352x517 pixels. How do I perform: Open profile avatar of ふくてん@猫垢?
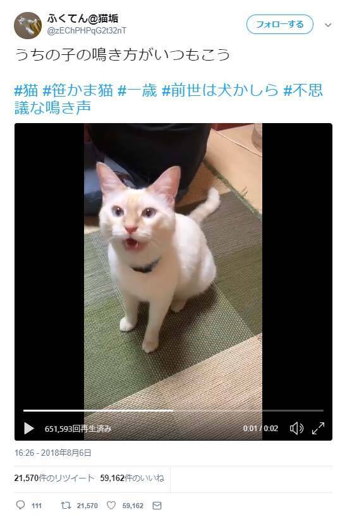[x=28, y=25]
